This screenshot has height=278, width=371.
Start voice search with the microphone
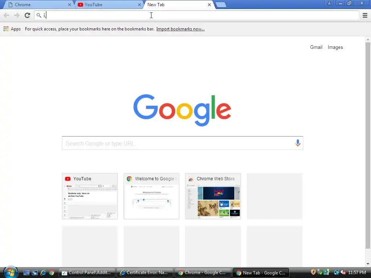298,143
